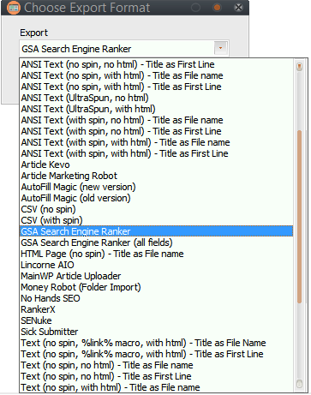Select ANSI Text (no spin, no html) - Title as First Line
311x395 pixels.
[x=157, y=64]
